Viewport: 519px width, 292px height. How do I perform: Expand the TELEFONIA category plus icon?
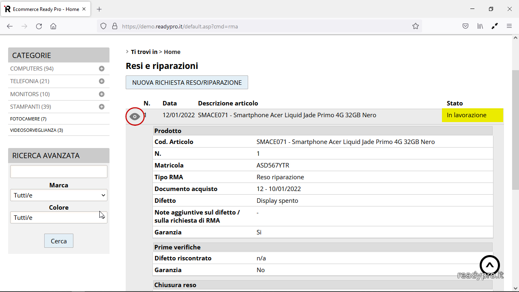click(x=102, y=81)
